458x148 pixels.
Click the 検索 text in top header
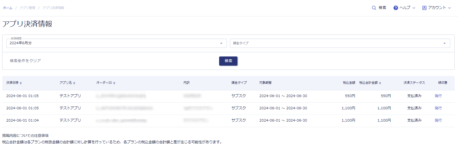[x=382, y=8]
